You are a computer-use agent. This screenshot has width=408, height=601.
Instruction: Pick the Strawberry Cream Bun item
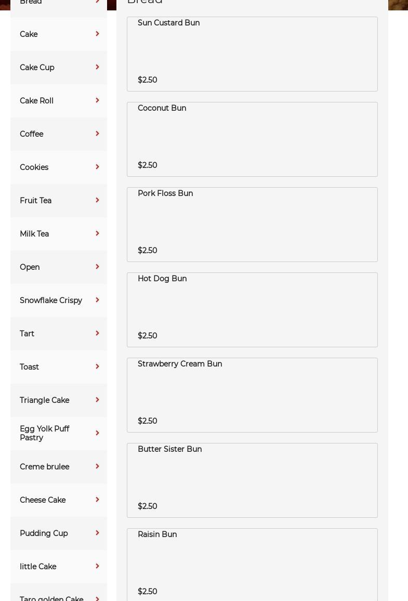click(252, 395)
